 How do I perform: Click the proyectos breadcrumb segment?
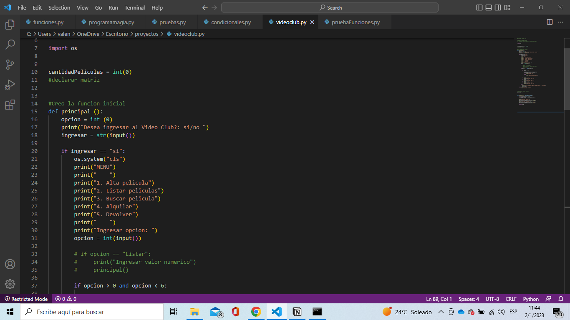click(146, 34)
